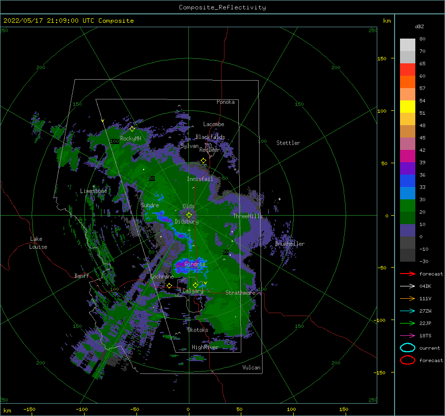Select the RockyMH label
445x416 pixels.
[131, 139]
